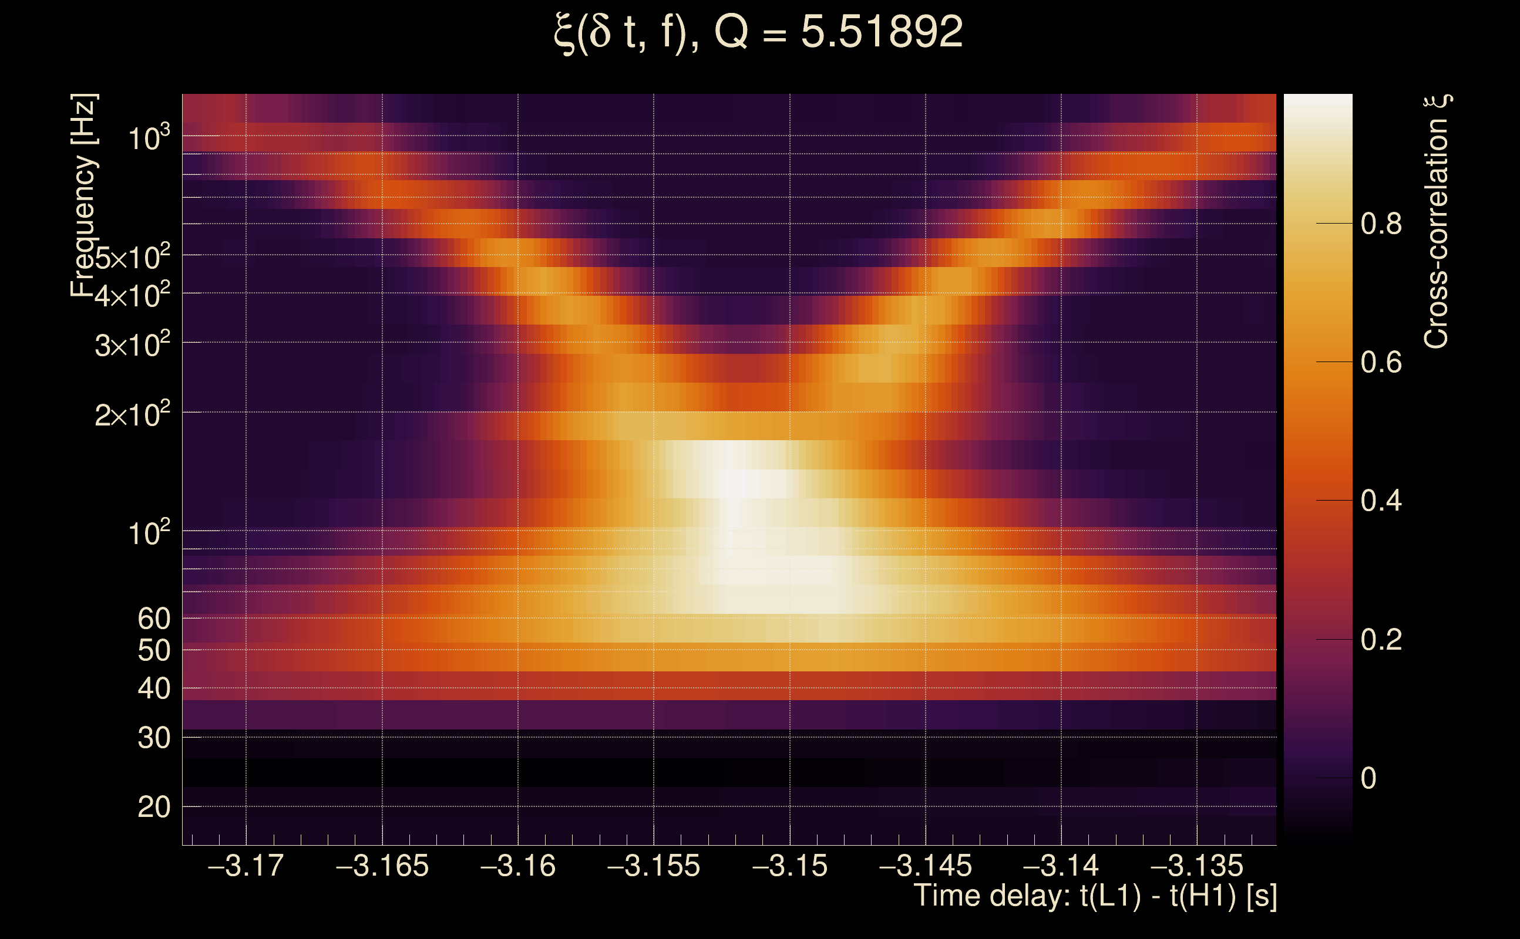Click the −3.135 x-axis tick label
This screenshot has width=1520, height=939.
point(1196,866)
